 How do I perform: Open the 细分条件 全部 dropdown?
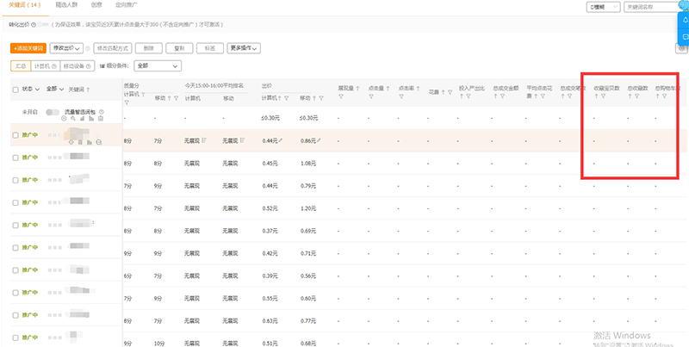click(x=158, y=65)
